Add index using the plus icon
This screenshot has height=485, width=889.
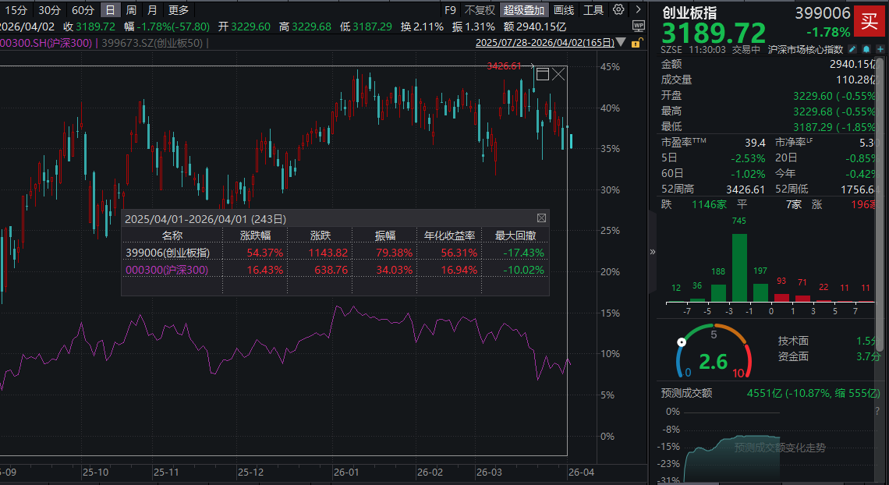coord(880,49)
